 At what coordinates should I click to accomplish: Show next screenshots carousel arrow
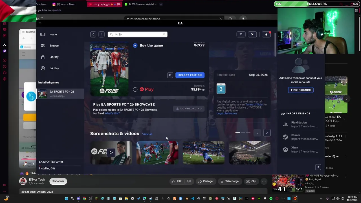(267, 133)
